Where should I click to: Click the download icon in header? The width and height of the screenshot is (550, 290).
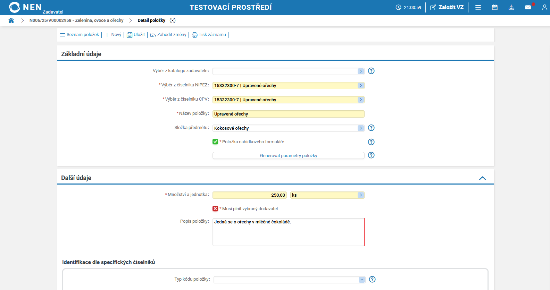point(511,7)
